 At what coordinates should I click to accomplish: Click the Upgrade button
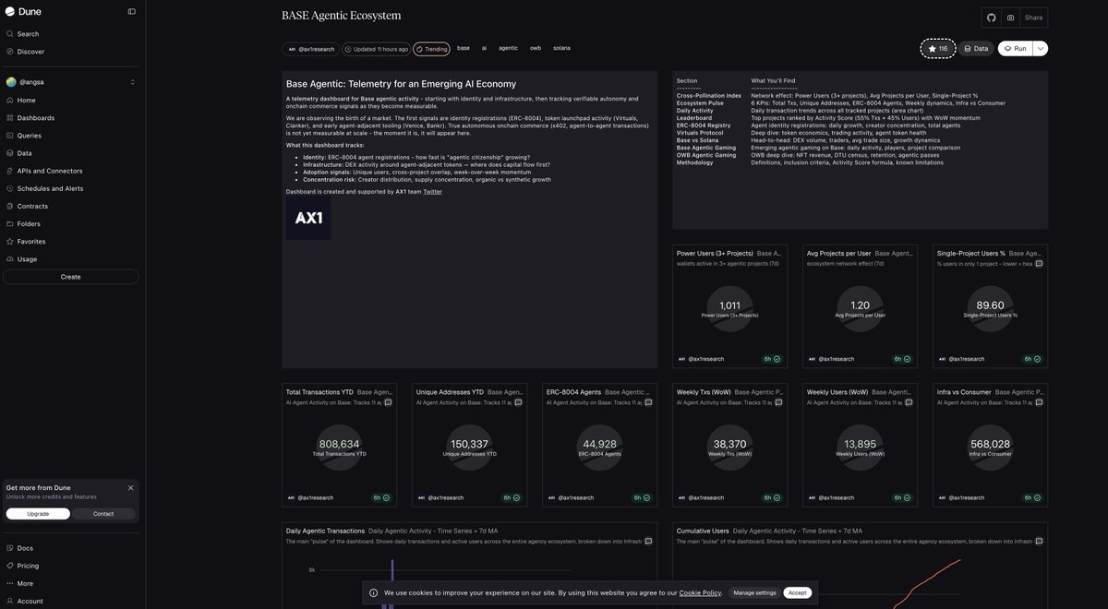[38, 514]
